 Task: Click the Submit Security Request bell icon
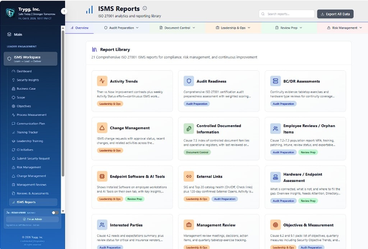tap(13, 158)
